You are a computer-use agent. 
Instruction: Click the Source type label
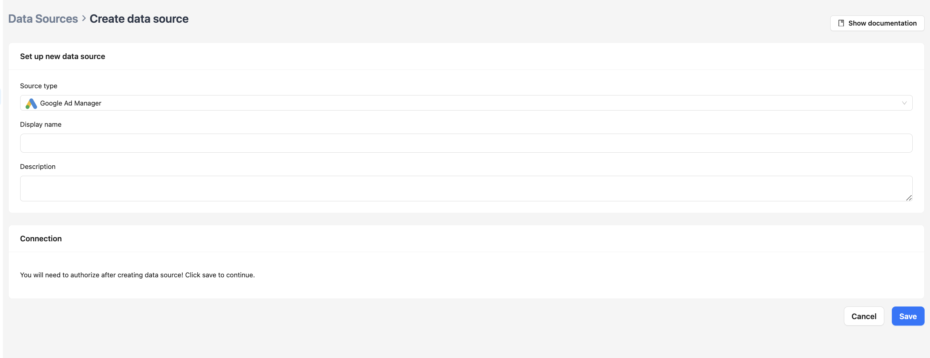(39, 86)
